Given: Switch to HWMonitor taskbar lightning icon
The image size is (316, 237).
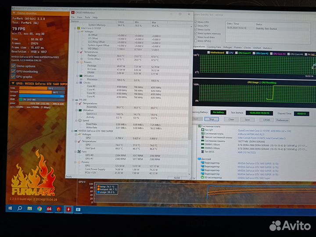Looking at the screenshot, I should 68,209.
